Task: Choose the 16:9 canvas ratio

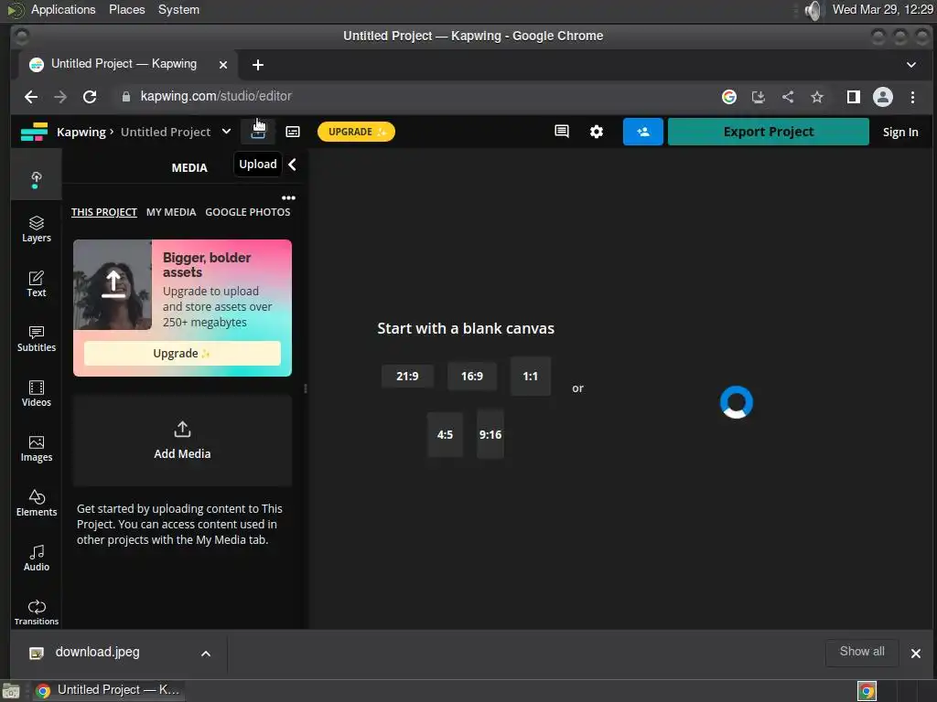Action: coord(472,376)
